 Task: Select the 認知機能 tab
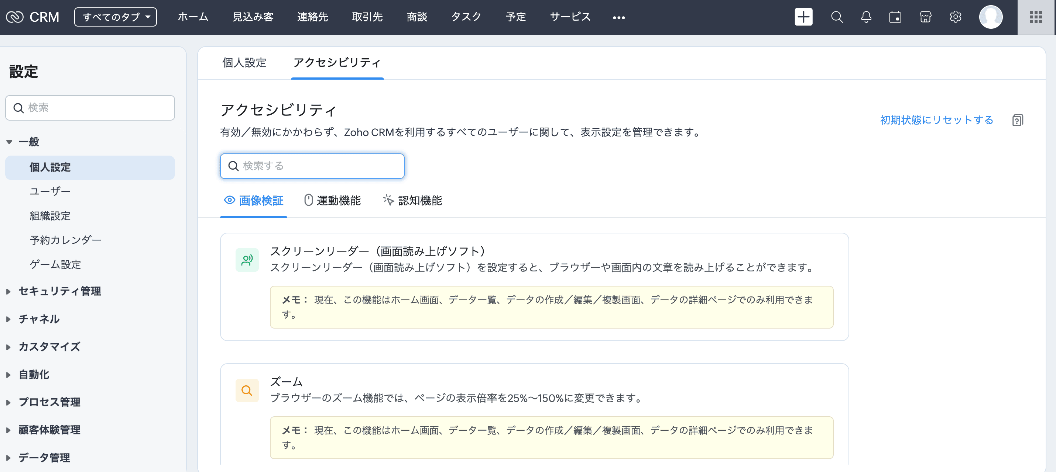tap(413, 201)
